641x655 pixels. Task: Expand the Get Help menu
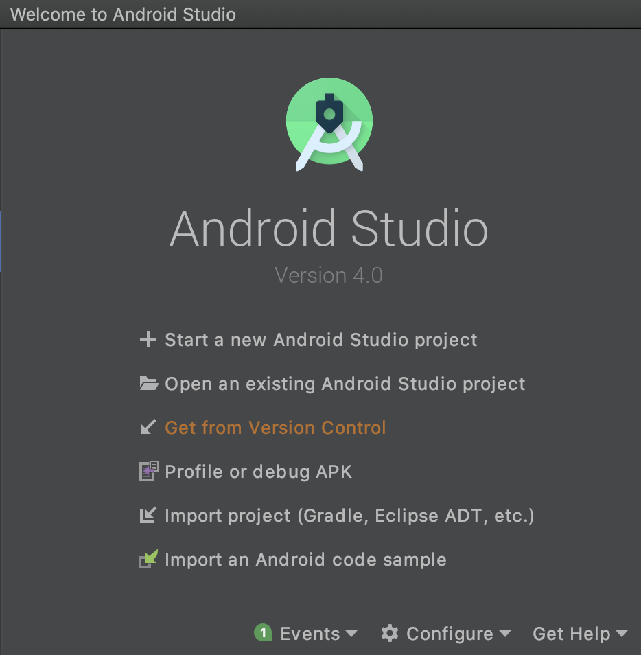[579, 633]
